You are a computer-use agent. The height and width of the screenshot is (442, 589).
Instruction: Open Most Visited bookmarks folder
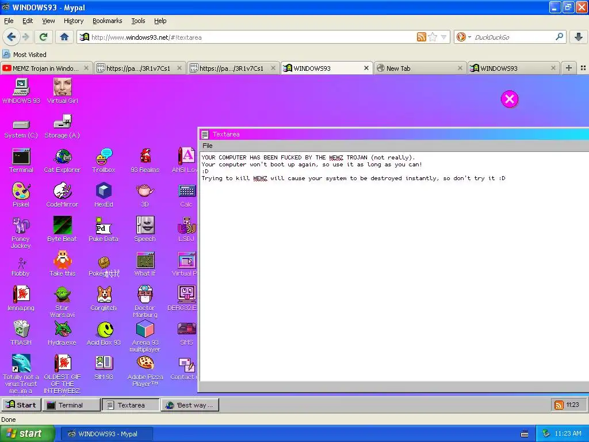[24, 55]
